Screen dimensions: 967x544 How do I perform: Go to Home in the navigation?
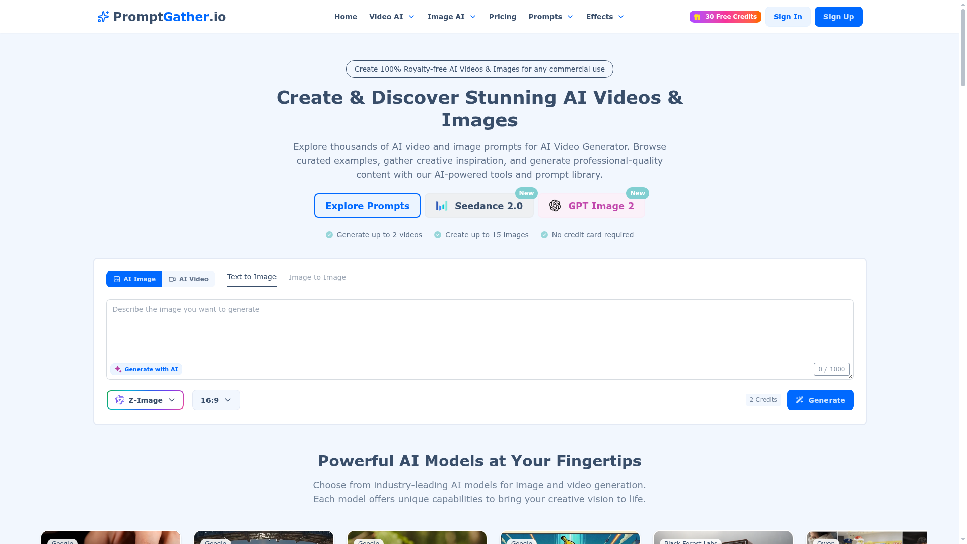click(346, 17)
